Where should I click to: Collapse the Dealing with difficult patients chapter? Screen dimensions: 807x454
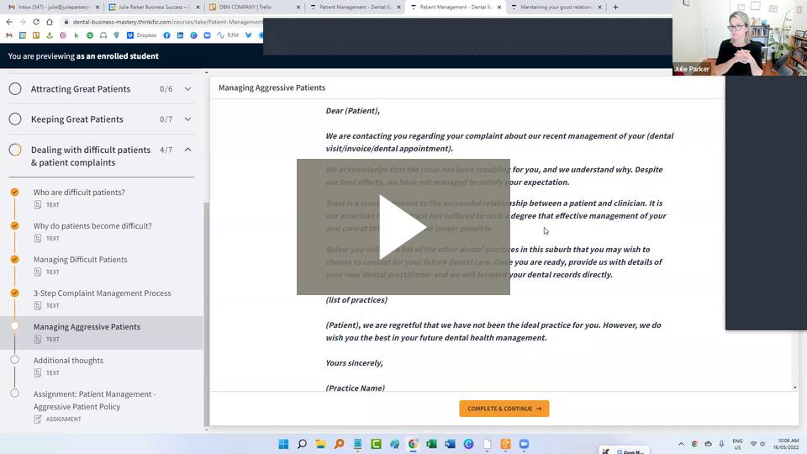click(187, 150)
